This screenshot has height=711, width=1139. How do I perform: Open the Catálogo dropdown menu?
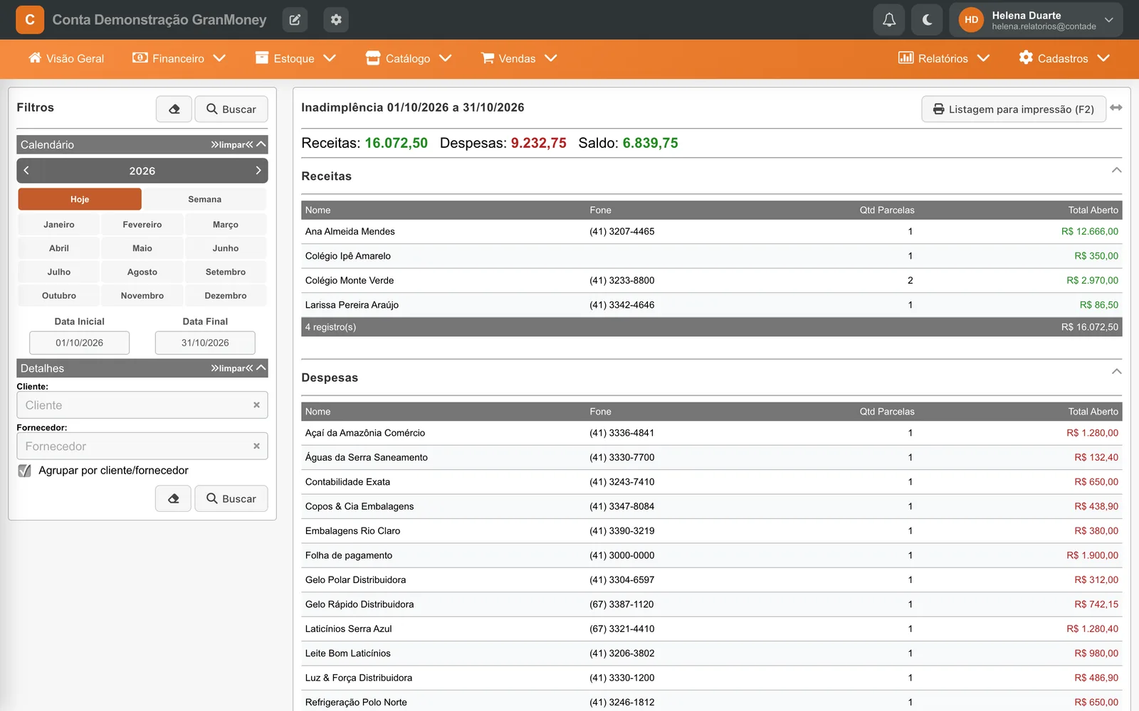click(x=409, y=58)
